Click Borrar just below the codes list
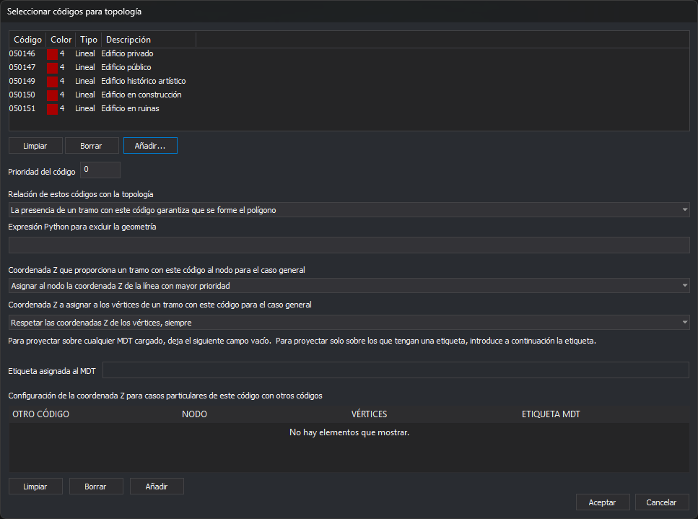This screenshot has width=698, height=519. click(x=91, y=146)
